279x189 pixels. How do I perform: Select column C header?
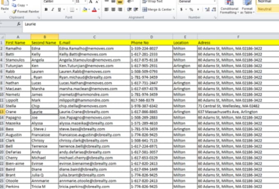tap(94, 37)
